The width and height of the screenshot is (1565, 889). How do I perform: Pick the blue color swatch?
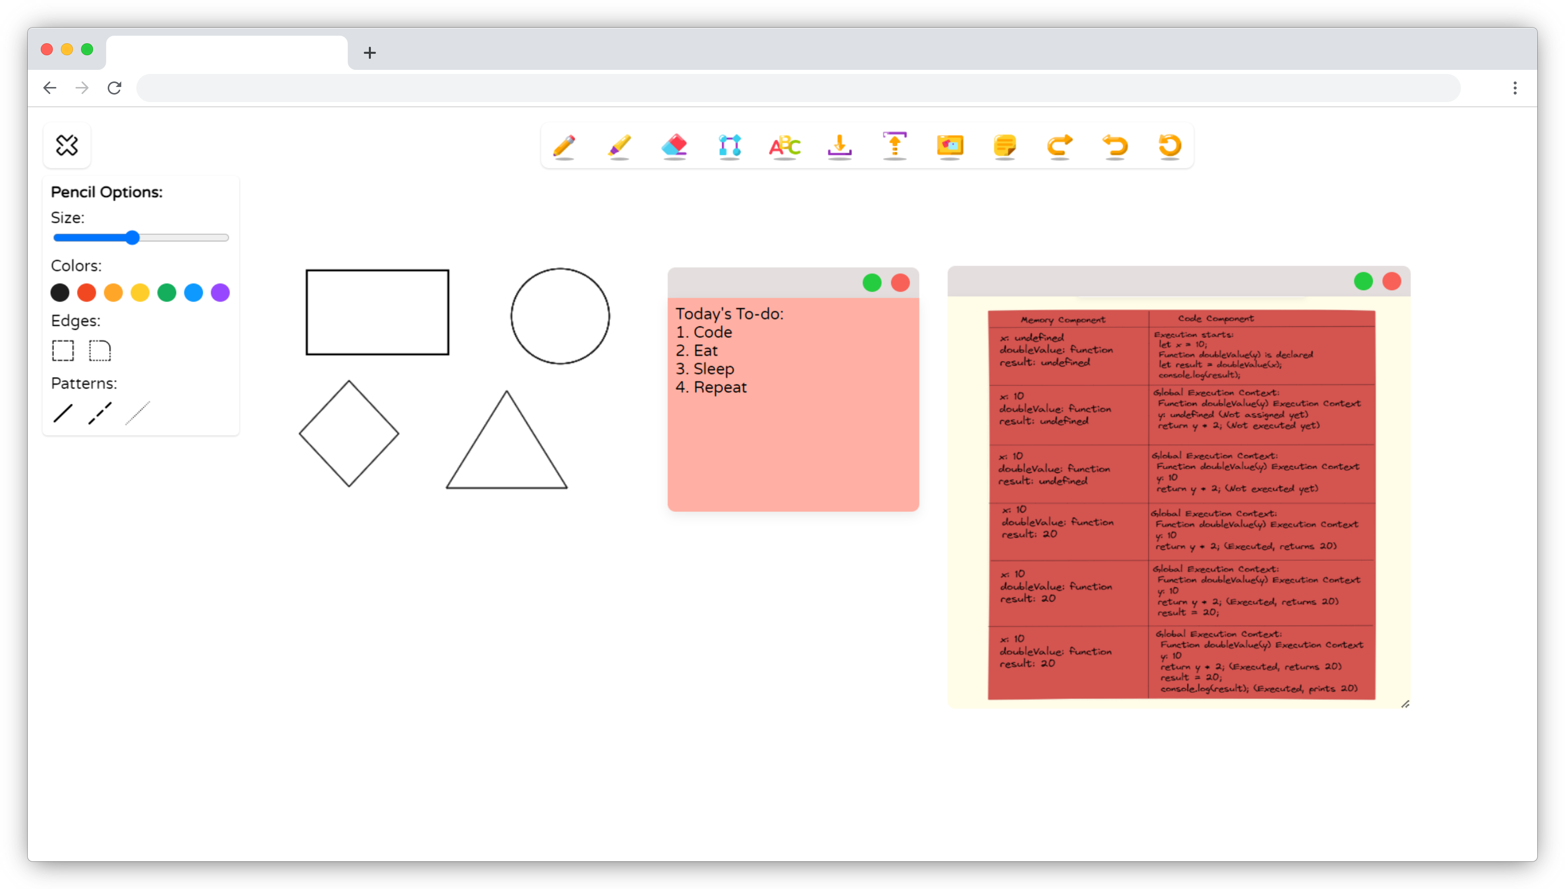point(194,293)
